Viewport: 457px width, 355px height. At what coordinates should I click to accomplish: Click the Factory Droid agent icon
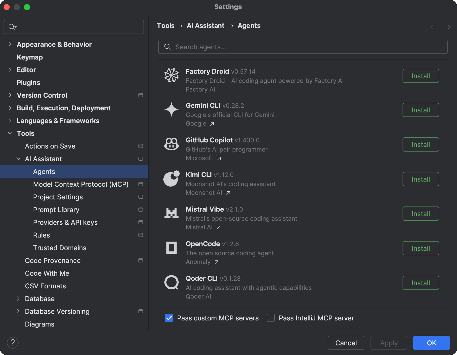tap(172, 76)
